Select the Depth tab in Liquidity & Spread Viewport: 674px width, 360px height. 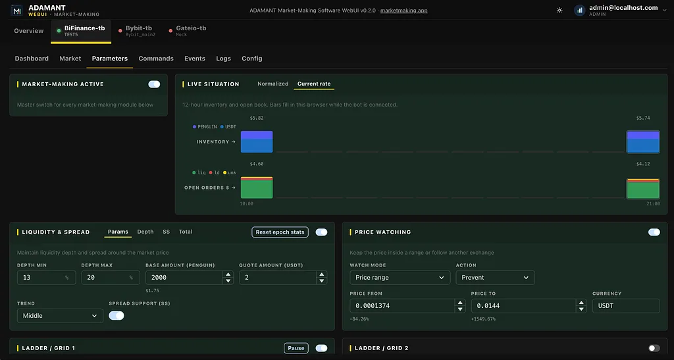(x=145, y=232)
